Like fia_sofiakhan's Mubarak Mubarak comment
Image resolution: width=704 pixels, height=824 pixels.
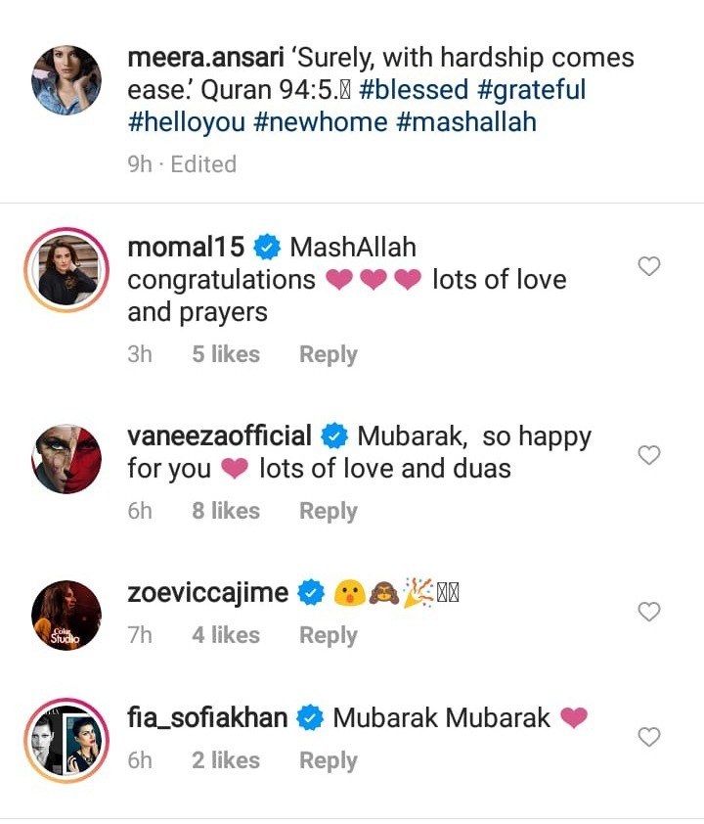[649, 737]
